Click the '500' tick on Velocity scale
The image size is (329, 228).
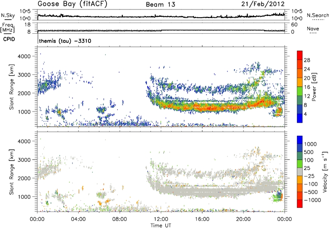click(309, 152)
